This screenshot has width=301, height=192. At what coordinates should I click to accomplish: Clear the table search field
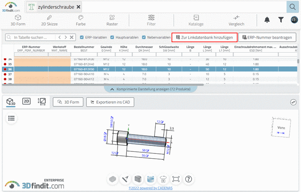(71, 37)
